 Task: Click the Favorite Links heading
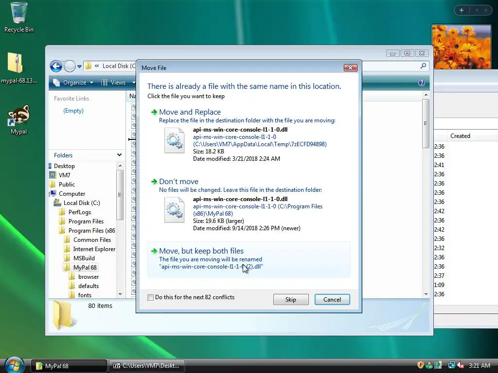pos(71,98)
